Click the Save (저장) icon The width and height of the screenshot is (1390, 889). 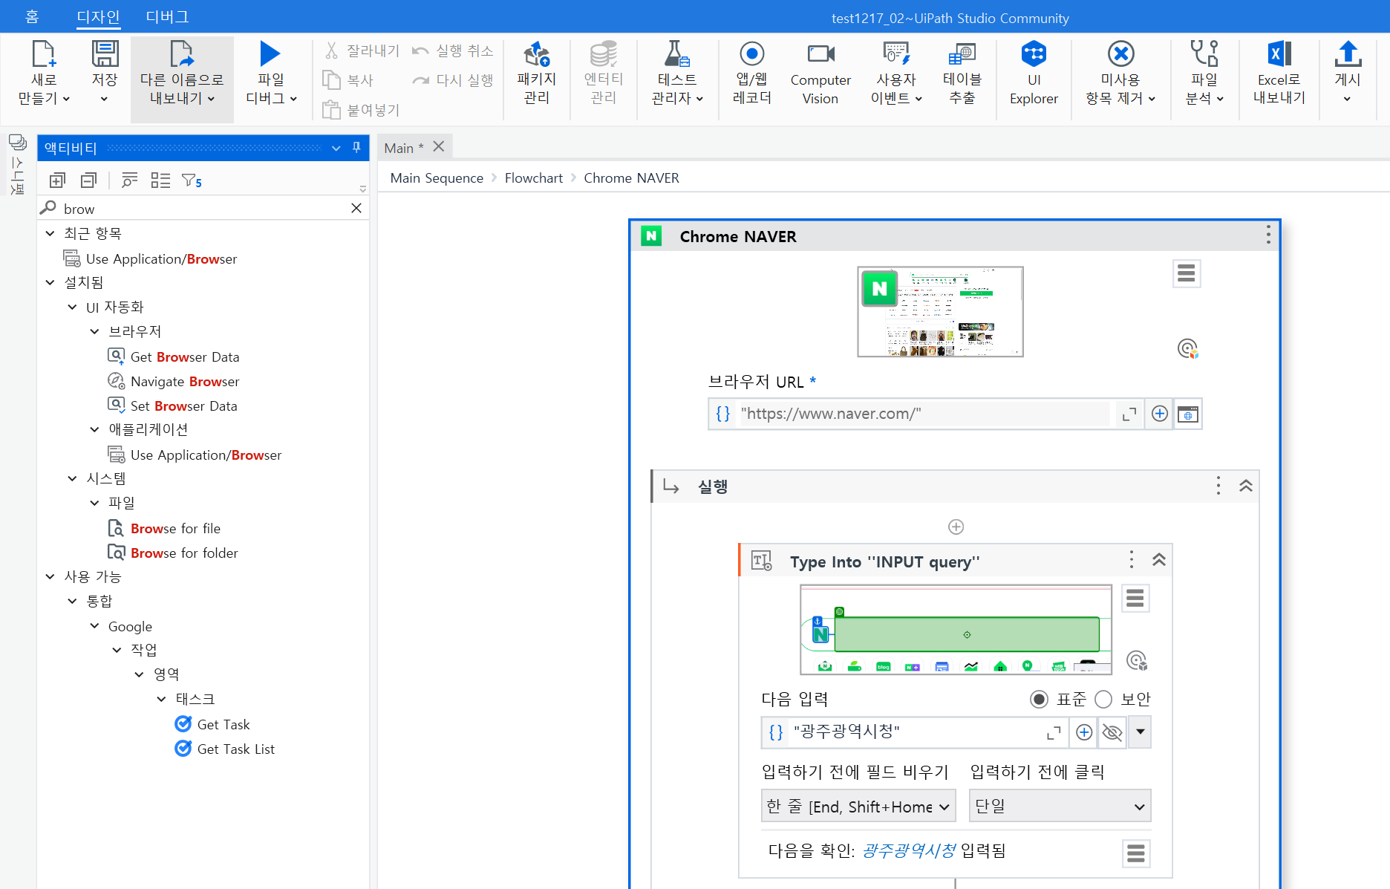(105, 54)
